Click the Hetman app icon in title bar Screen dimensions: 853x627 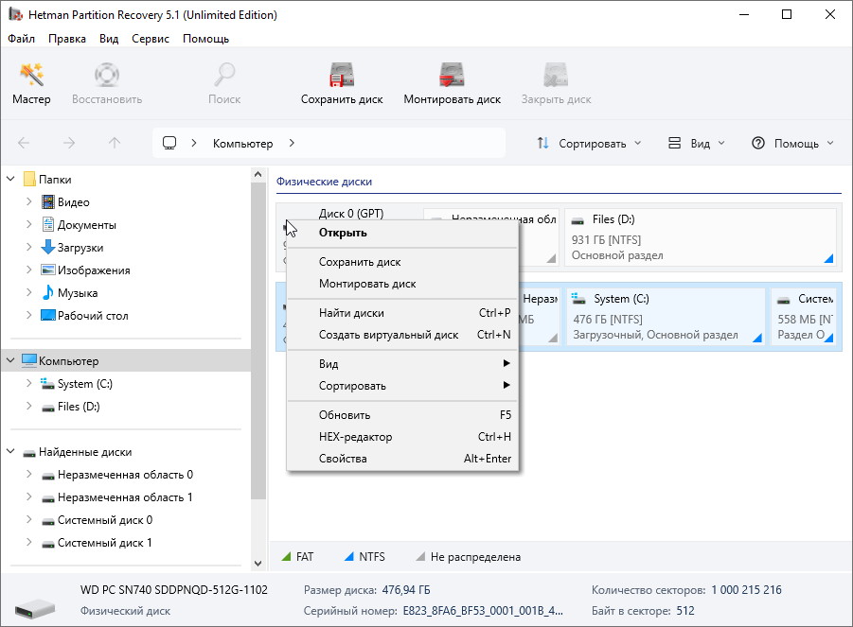(15, 15)
